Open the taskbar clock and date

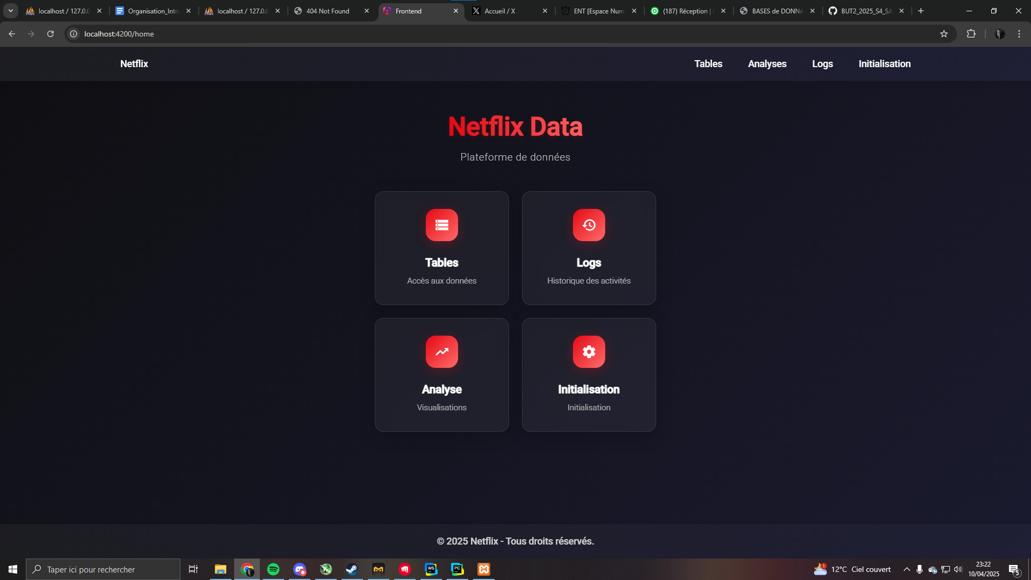click(x=984, y=569)
